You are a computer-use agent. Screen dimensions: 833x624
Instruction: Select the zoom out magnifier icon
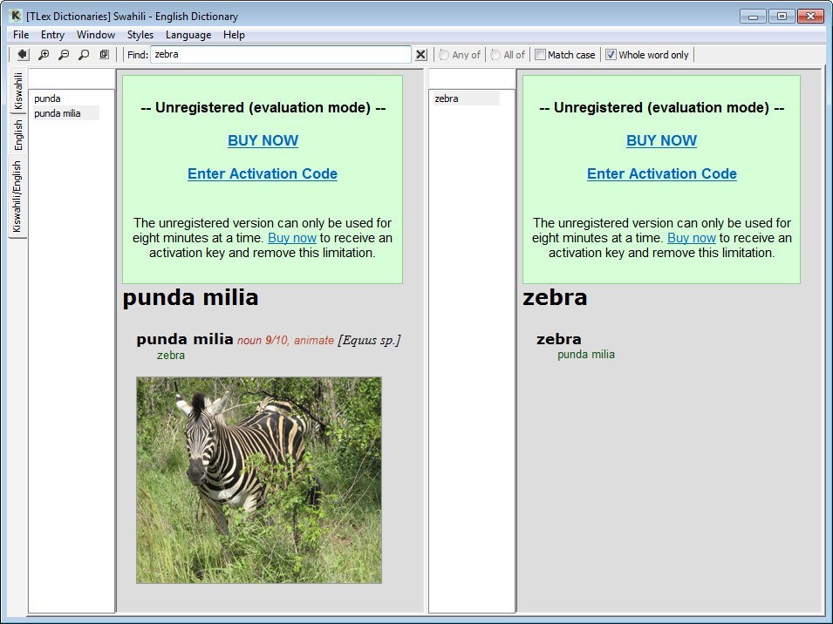coord(62,54)
